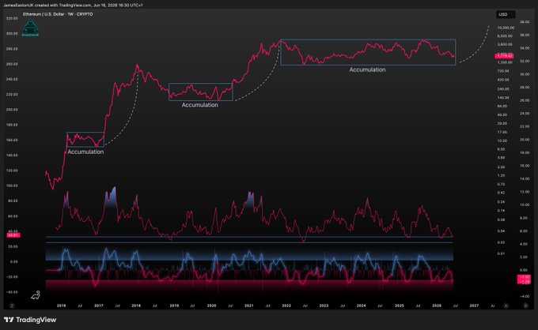This screenshot has height=330, width=538.
Task: Click the TradingView logo
Action: click(x=30, y=320)
